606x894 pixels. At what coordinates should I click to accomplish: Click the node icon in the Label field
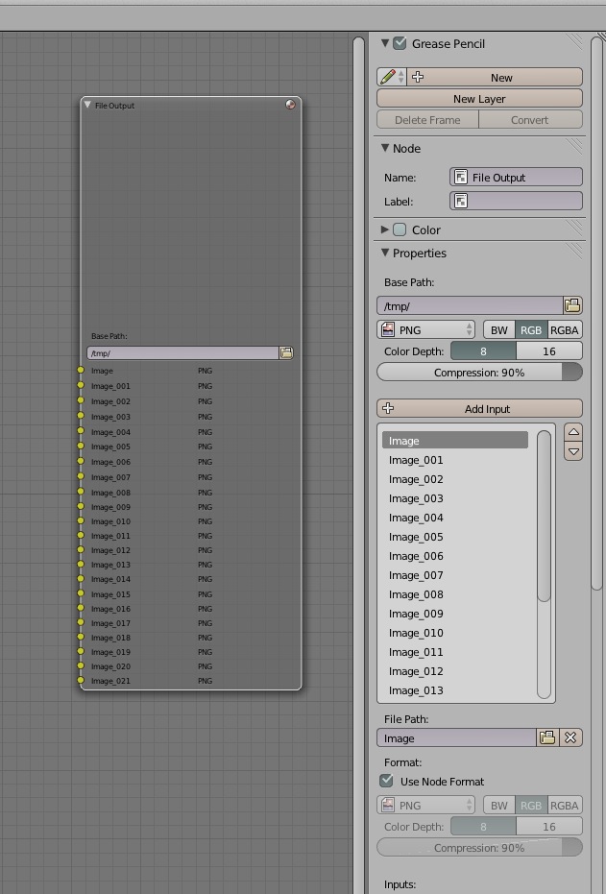[x=461, y=201]
